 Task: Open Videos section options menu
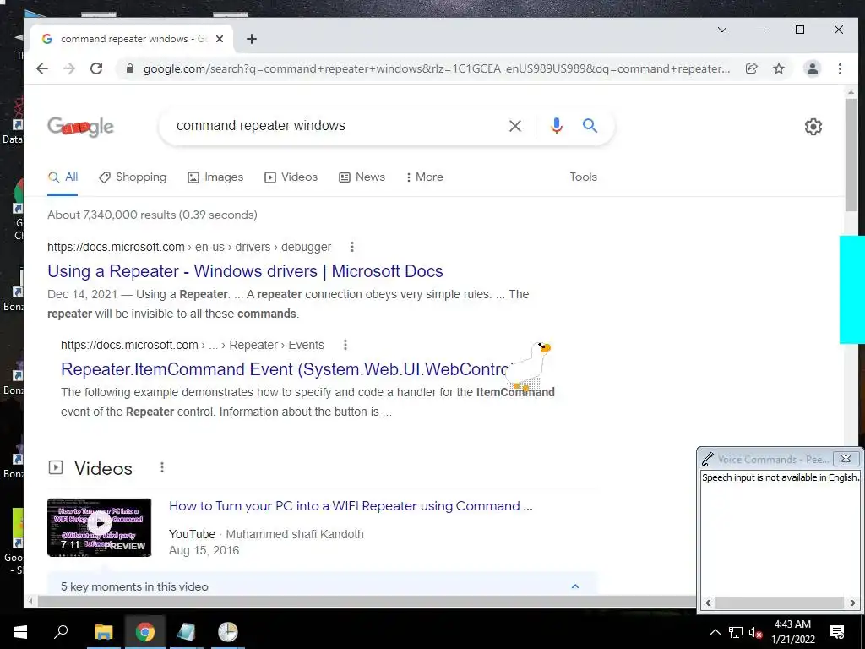[x=161, y=467]
